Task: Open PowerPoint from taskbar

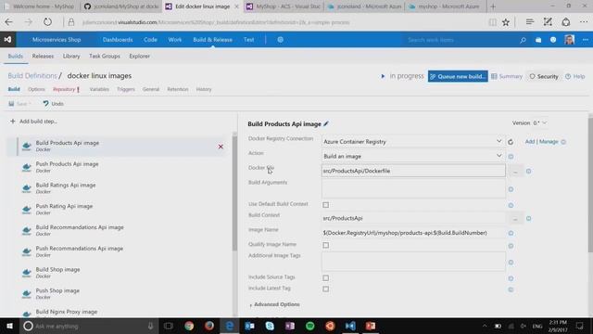Action: [371, 326]
